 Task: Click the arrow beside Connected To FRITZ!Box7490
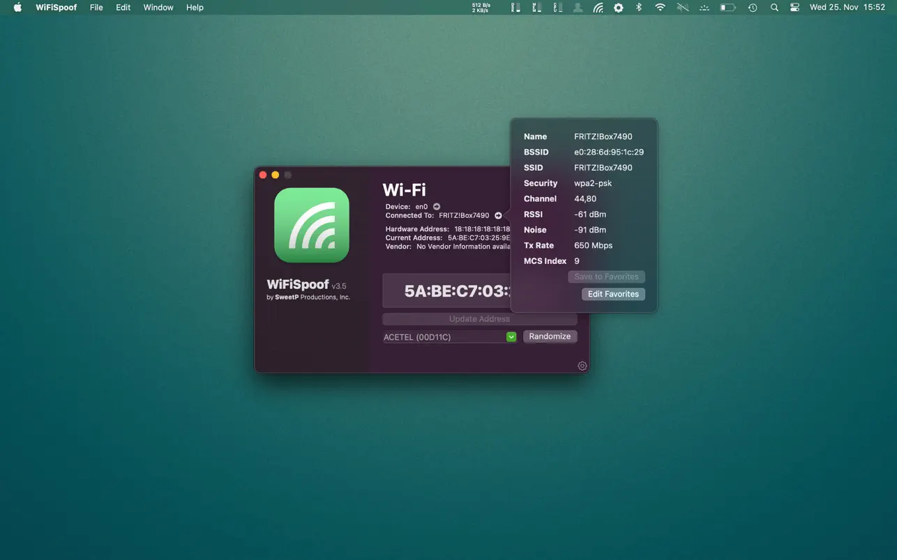pos(498,216)
